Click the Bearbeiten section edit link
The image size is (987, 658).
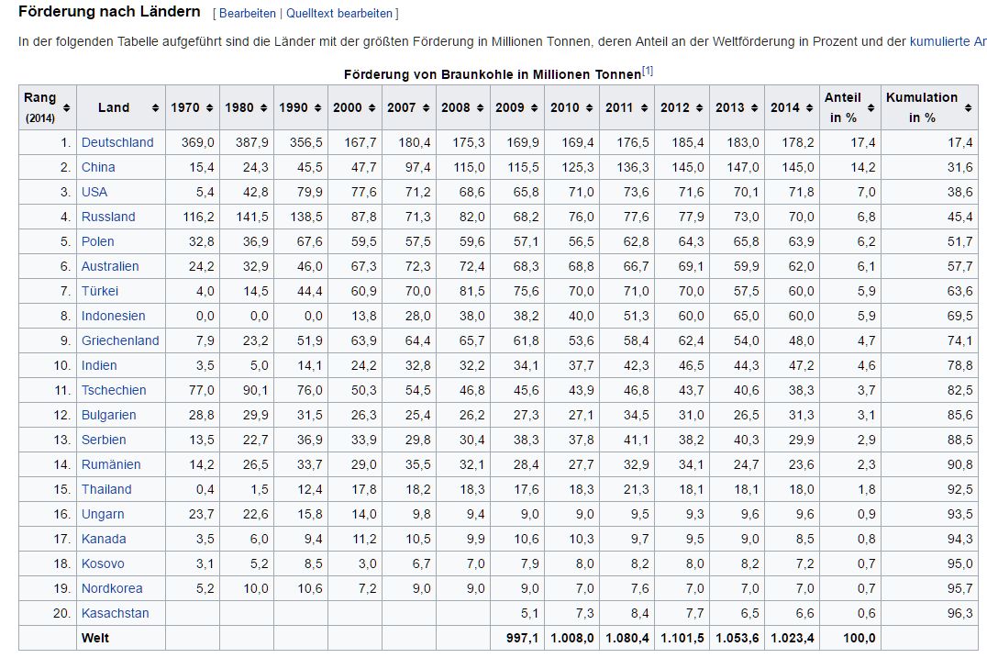246,14
